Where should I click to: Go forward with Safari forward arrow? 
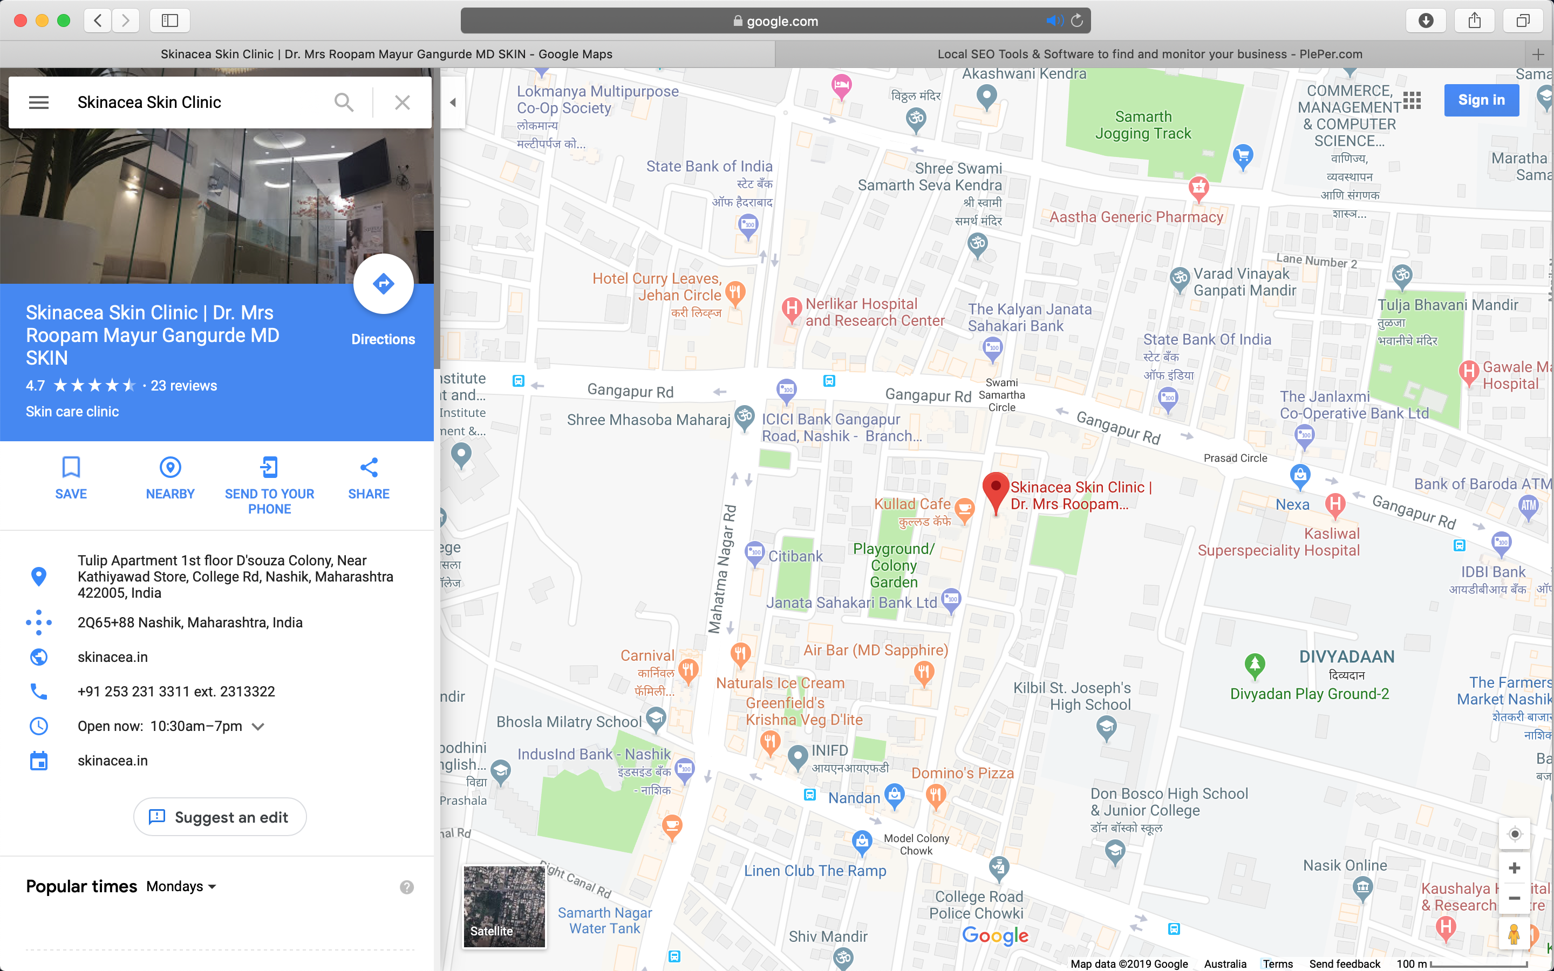(x=126, y=20)
